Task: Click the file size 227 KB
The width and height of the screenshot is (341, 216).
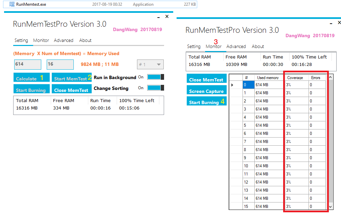Action: [190, 4]
